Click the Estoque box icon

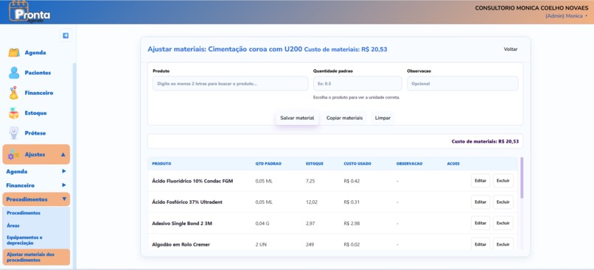(x=14, y=113)
